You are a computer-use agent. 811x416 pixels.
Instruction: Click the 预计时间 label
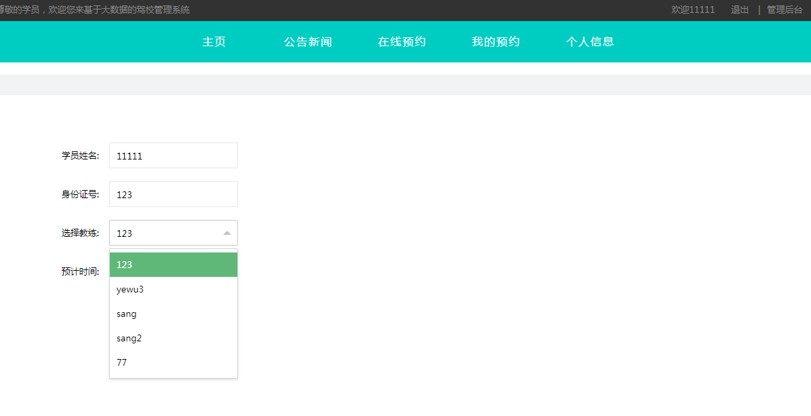click(x=80, y=271)
